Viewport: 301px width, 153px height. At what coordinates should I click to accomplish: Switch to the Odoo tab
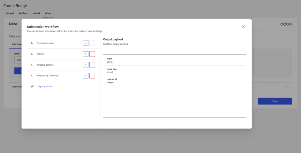[48, 13]
